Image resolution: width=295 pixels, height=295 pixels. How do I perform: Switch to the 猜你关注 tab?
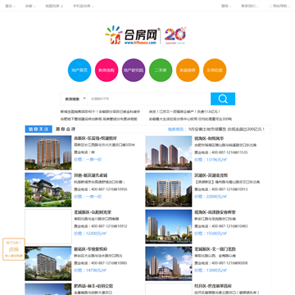click(39, 129)
